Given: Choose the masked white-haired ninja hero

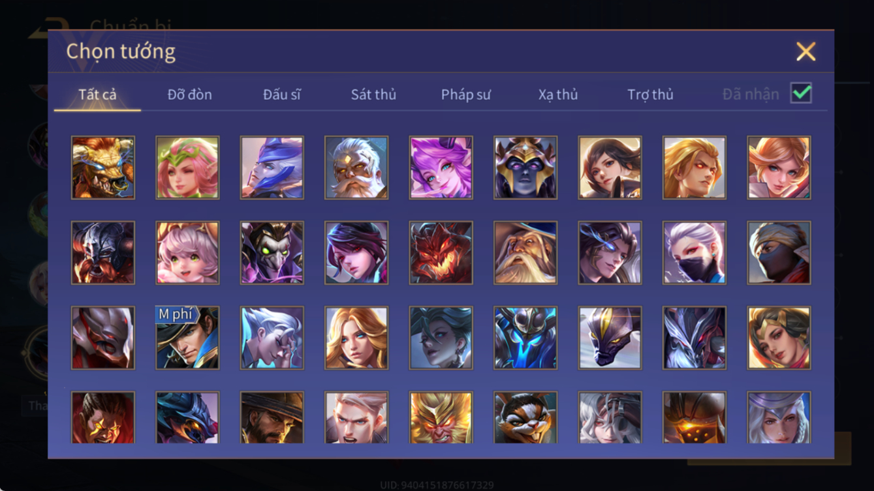Looking at the screenshot, I should (x=695, y=252).
